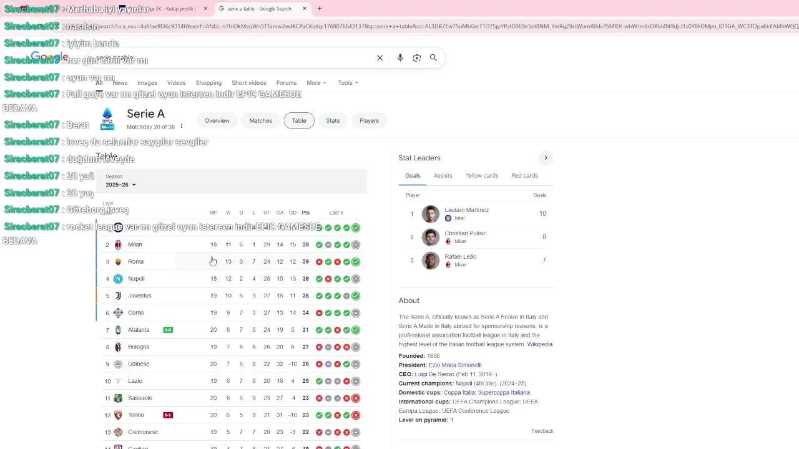
Task: Open the Wikipedia link in About
Action: (539, 344)
